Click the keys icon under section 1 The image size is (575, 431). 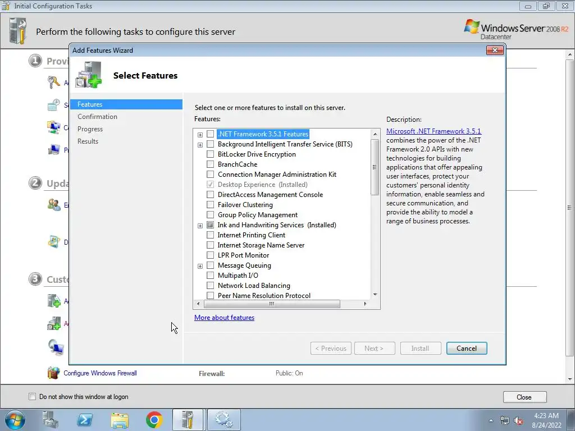point(54,82)
